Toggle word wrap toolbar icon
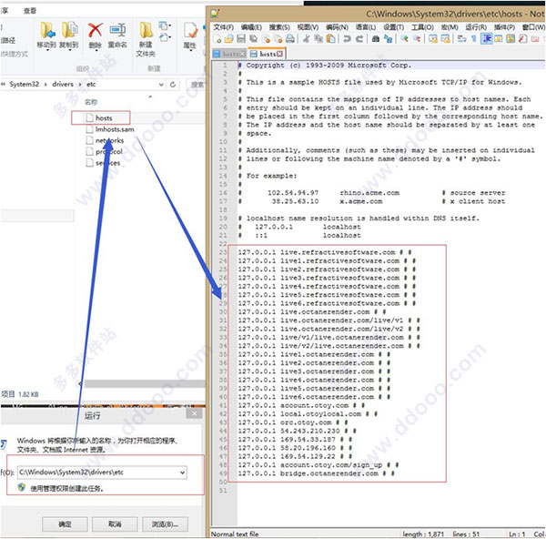Screen dimensions: 546x539 [462, 39]
